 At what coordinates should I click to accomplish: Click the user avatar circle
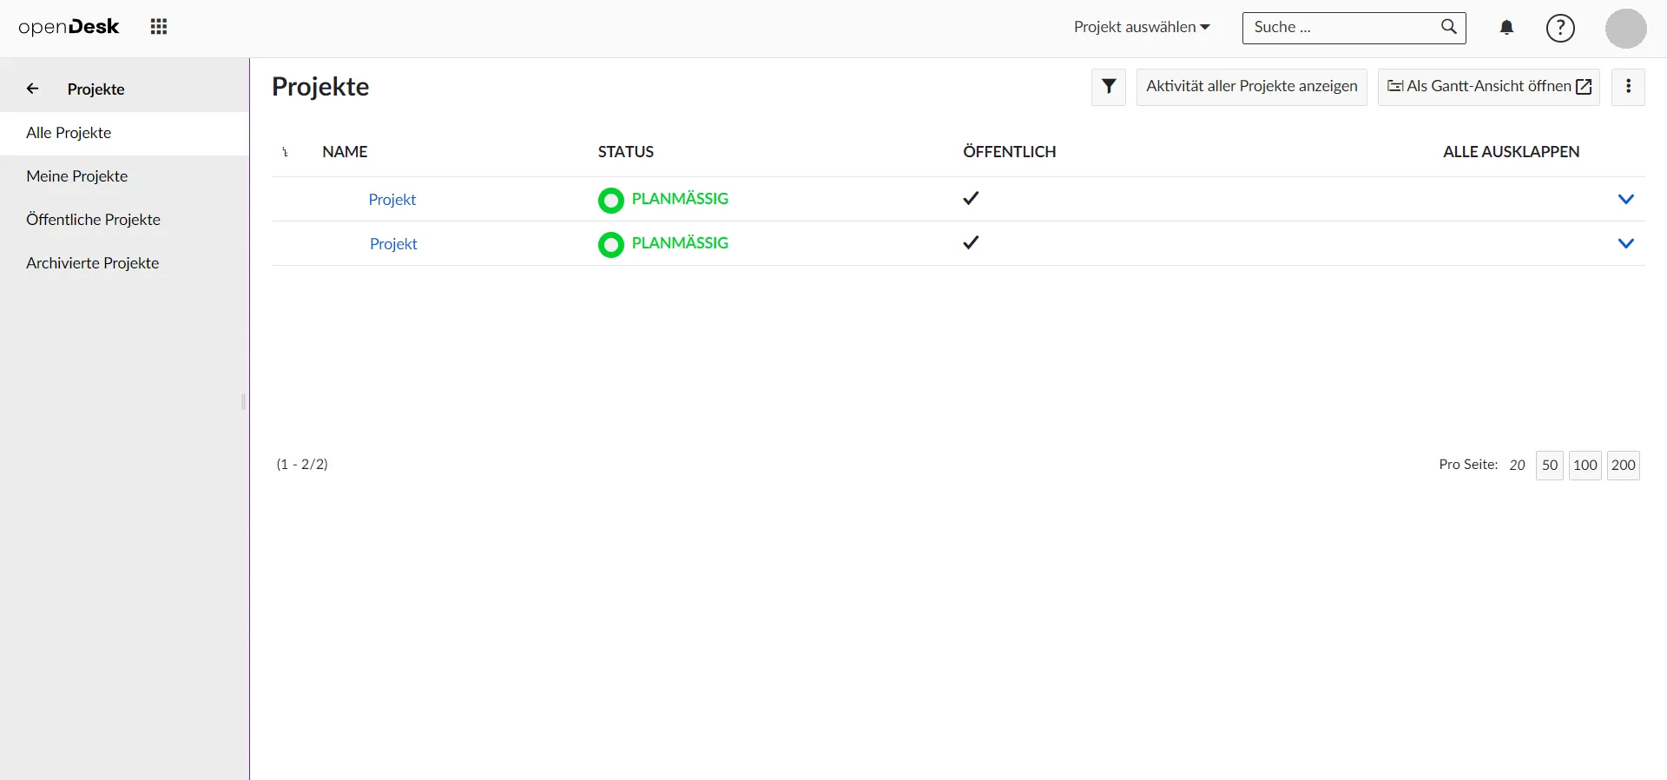click(1625, 28)
